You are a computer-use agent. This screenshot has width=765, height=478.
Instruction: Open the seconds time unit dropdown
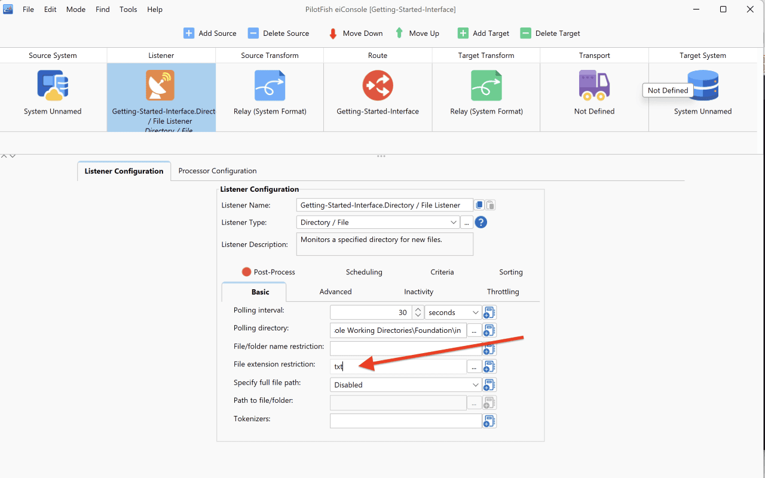tap(453, 312)
